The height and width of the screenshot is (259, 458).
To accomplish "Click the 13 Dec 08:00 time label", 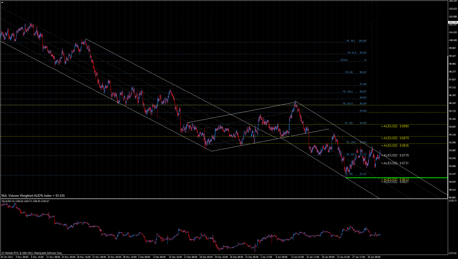I will pyautogui.click(x=191, y=257).
